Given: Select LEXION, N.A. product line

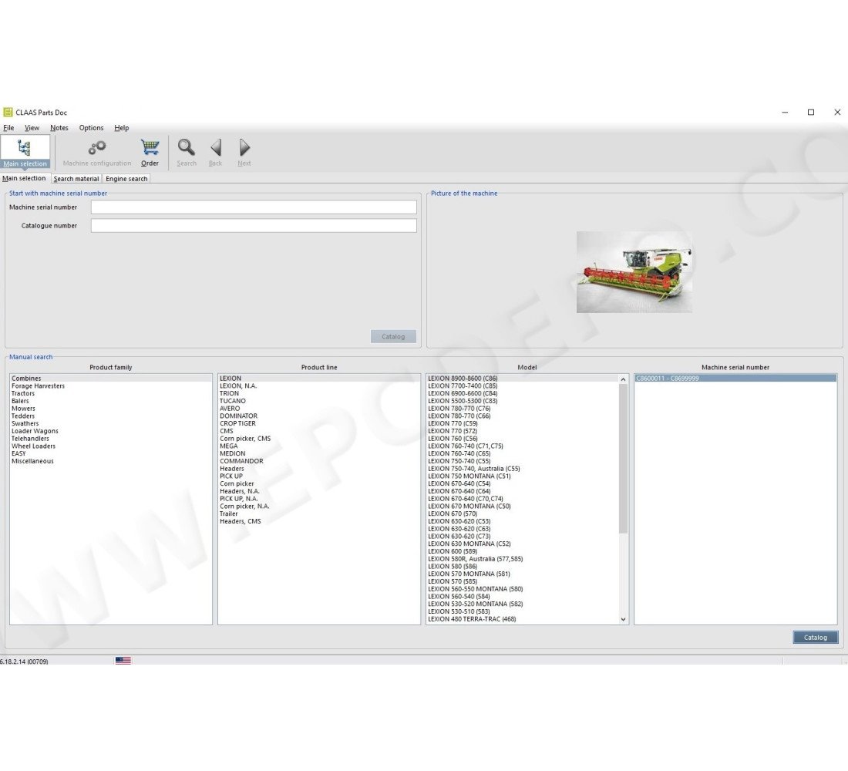Looking at the screenshot, I should pyautogui.click(x=319, y=386).
